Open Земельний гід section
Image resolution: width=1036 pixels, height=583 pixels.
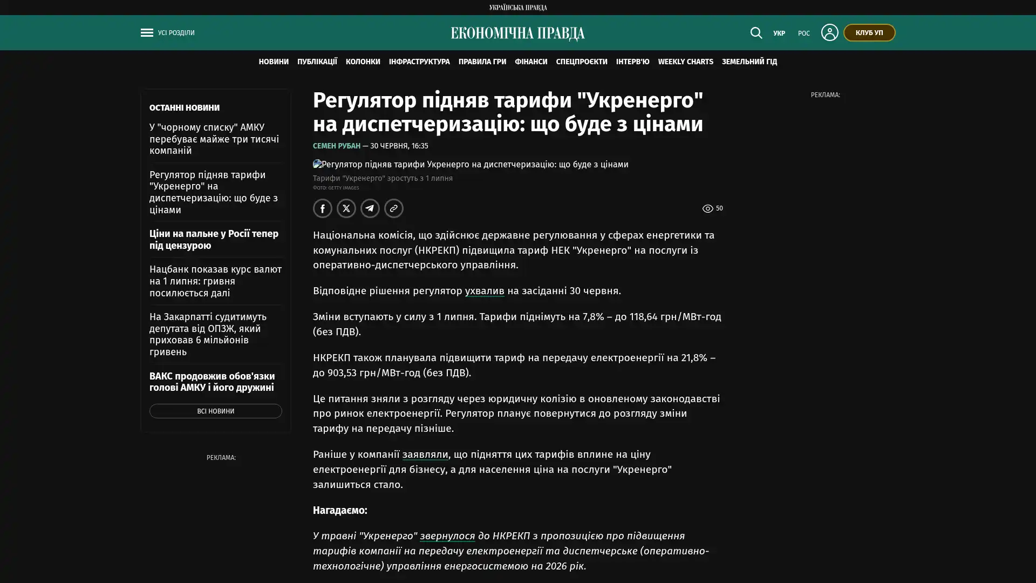[x=749, y=62]
